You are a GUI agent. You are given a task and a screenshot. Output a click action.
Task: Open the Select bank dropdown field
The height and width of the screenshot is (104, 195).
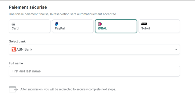[x=94, y=50]
